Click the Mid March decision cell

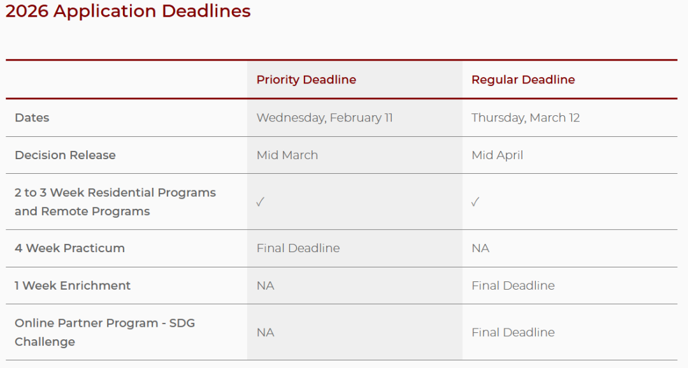coord(287,155)
